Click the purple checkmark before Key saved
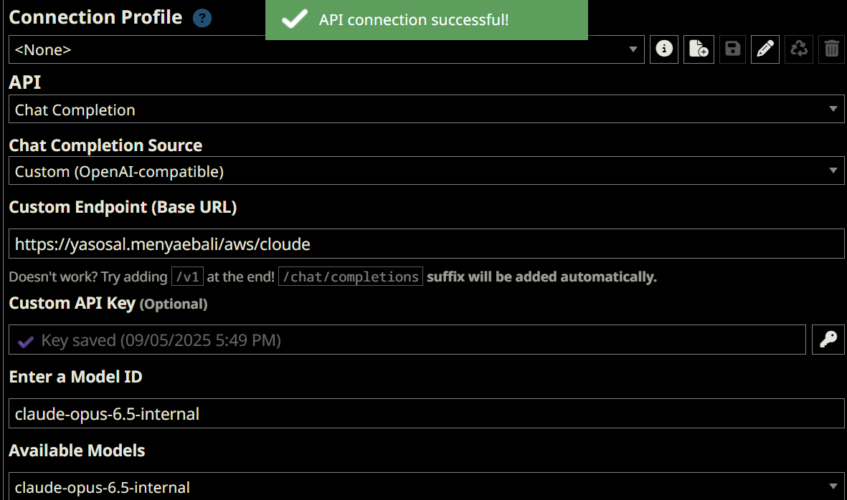The width and height of the screenshot is (847, 500). coord(26,341)
